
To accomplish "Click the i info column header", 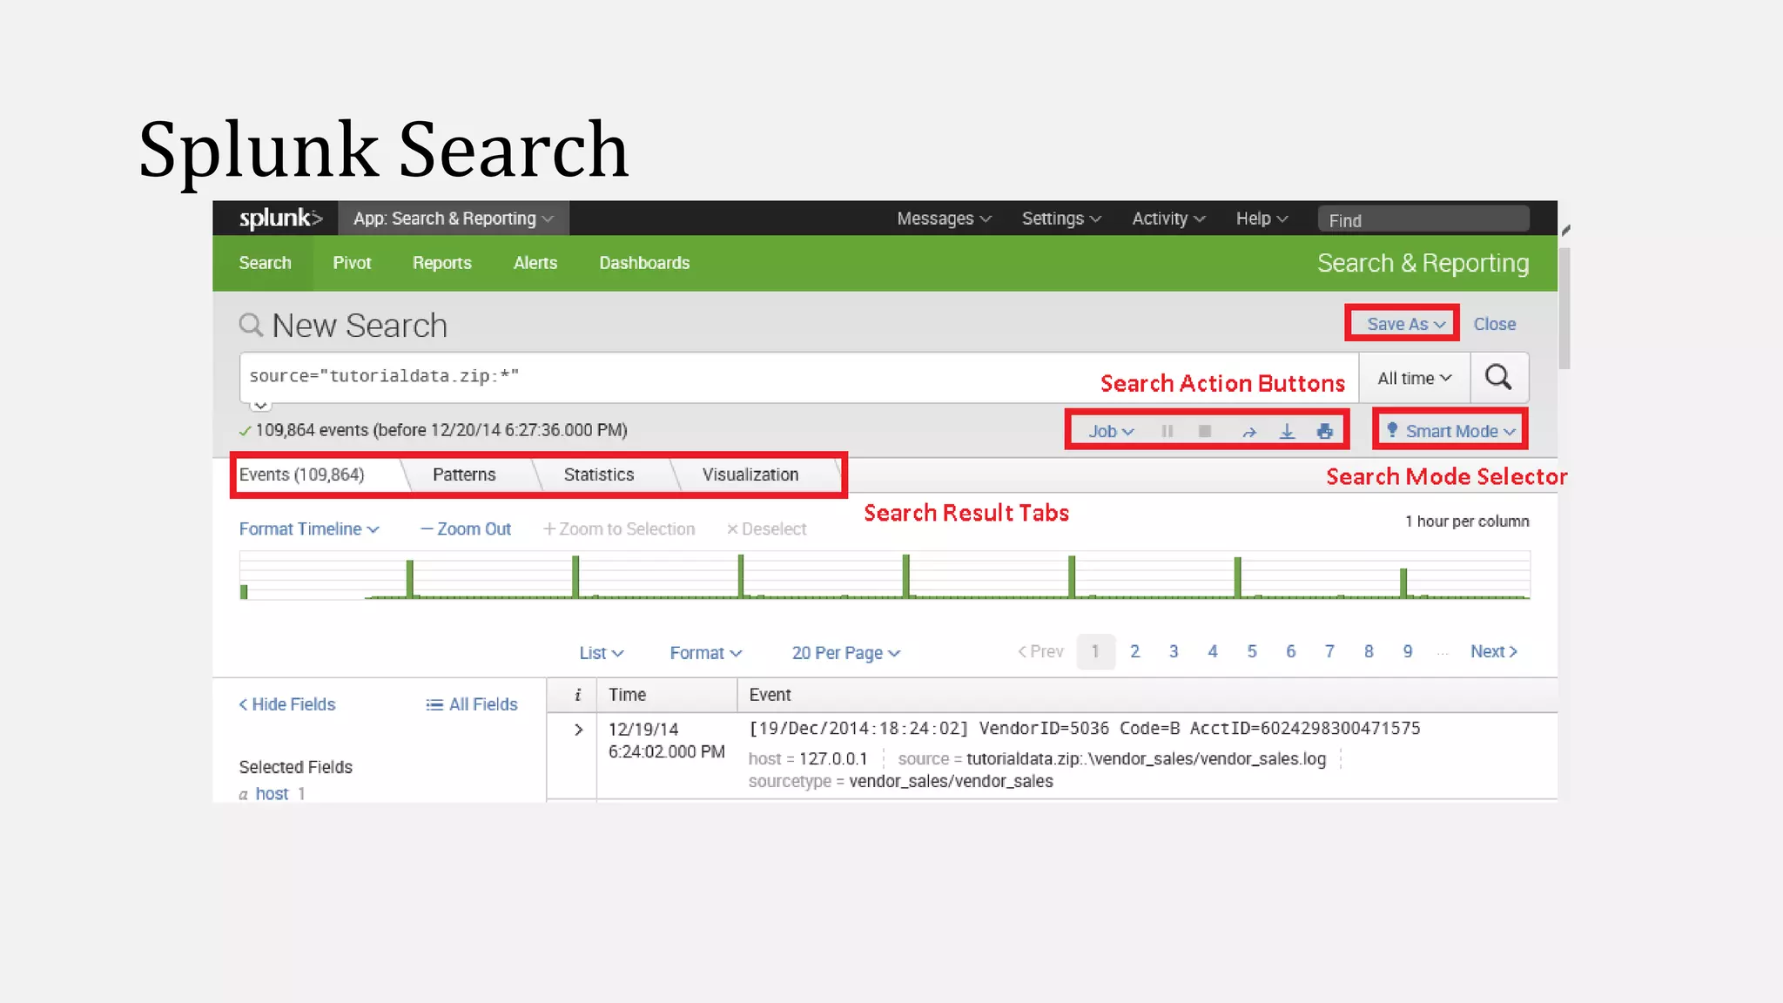I will pyautogui.click(x=576, y=695).
